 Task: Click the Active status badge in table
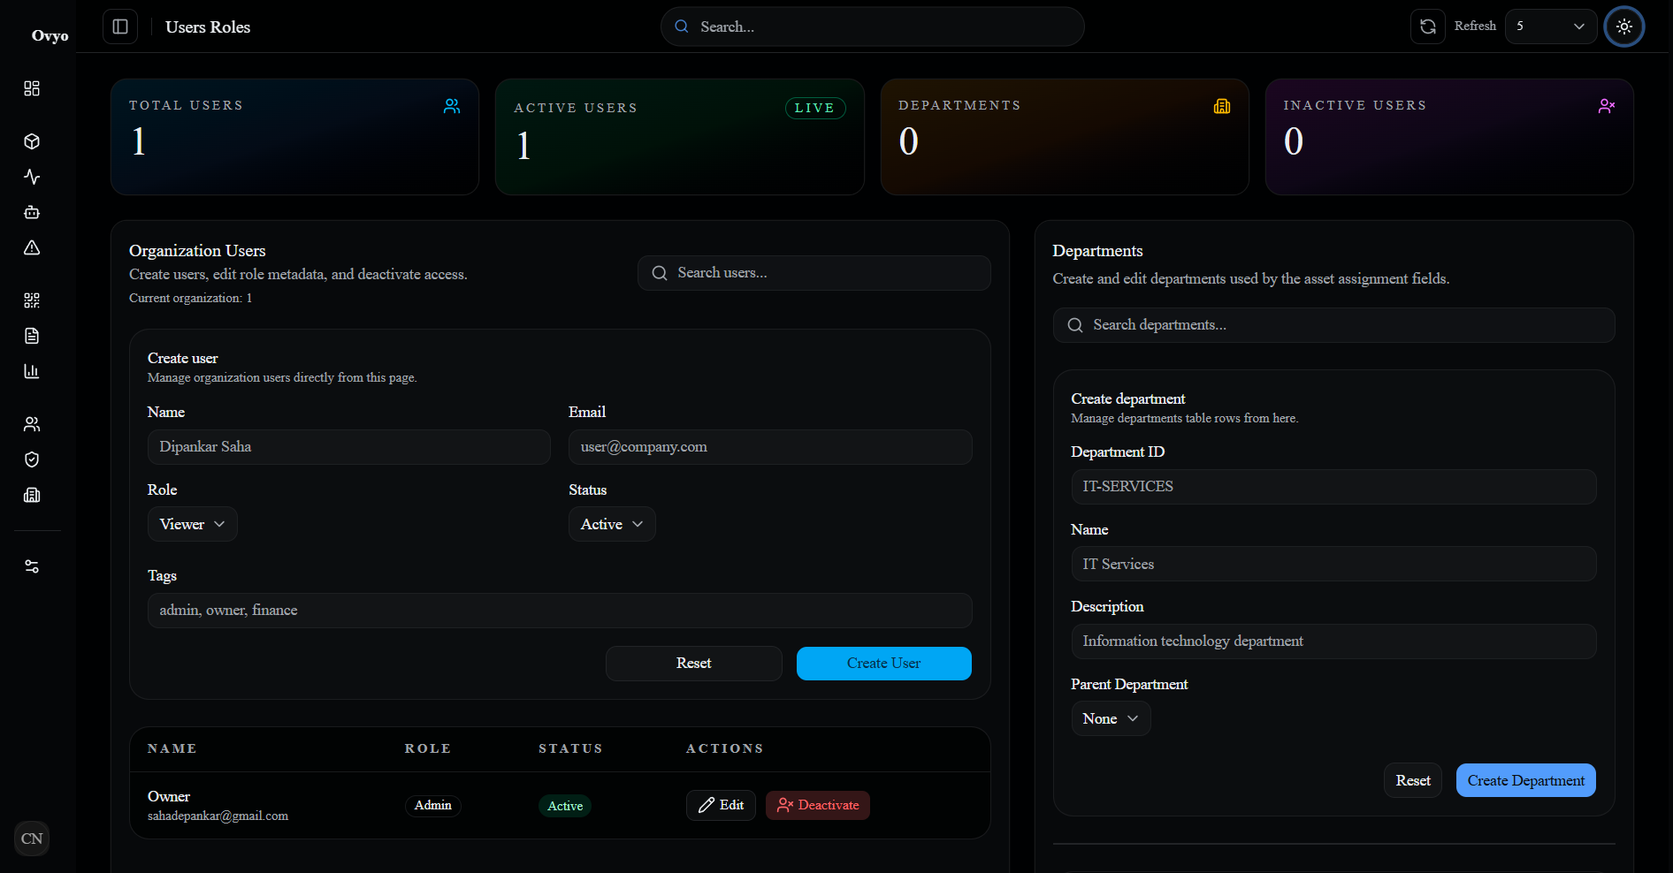pyautogui.click(x=565, y=806)
